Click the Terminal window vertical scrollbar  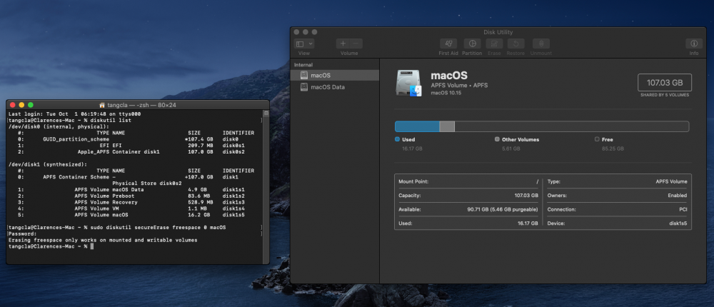(266, 187)
